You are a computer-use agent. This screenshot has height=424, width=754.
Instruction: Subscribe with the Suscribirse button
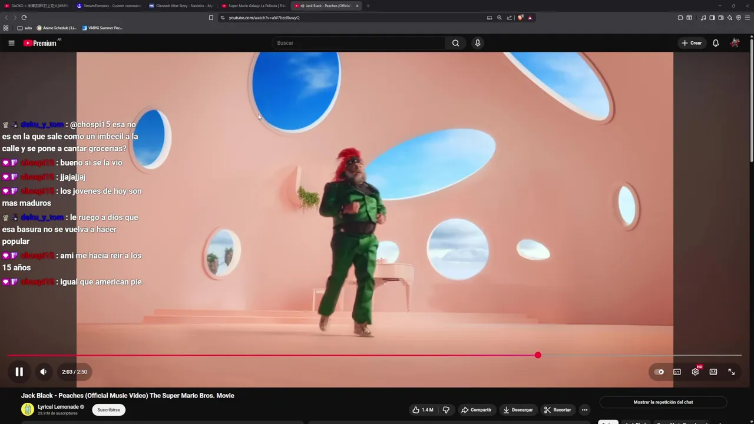[108, 410]
